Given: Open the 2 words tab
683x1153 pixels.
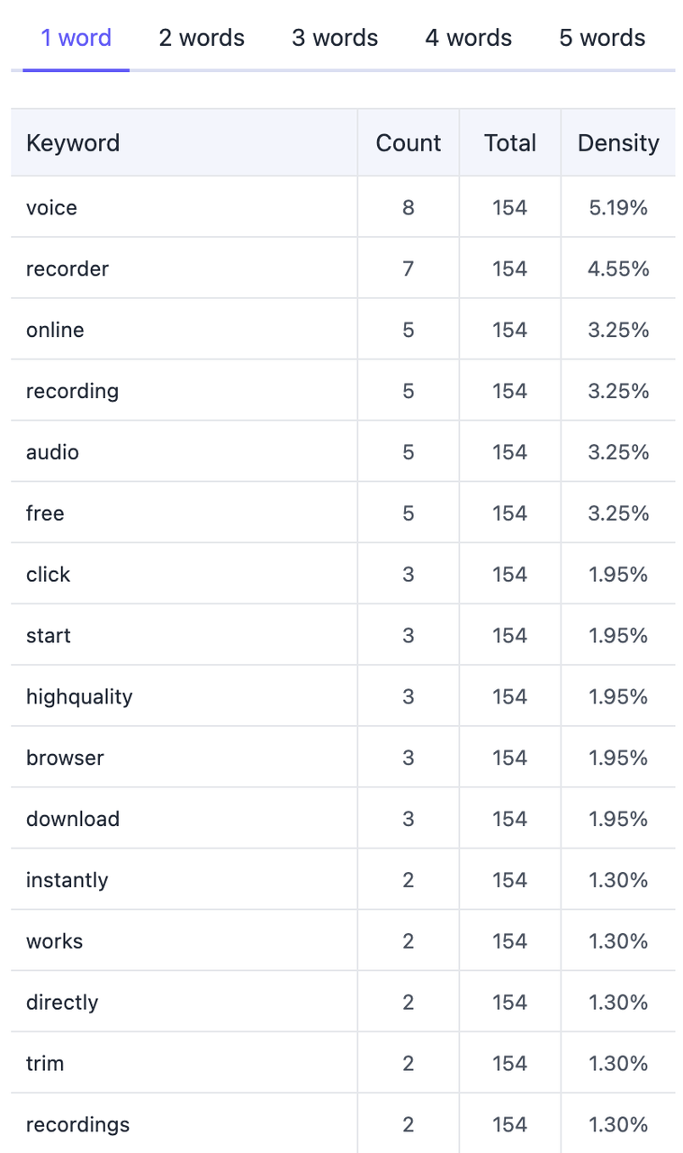Looking at the screenshot, I should point(202,38).
